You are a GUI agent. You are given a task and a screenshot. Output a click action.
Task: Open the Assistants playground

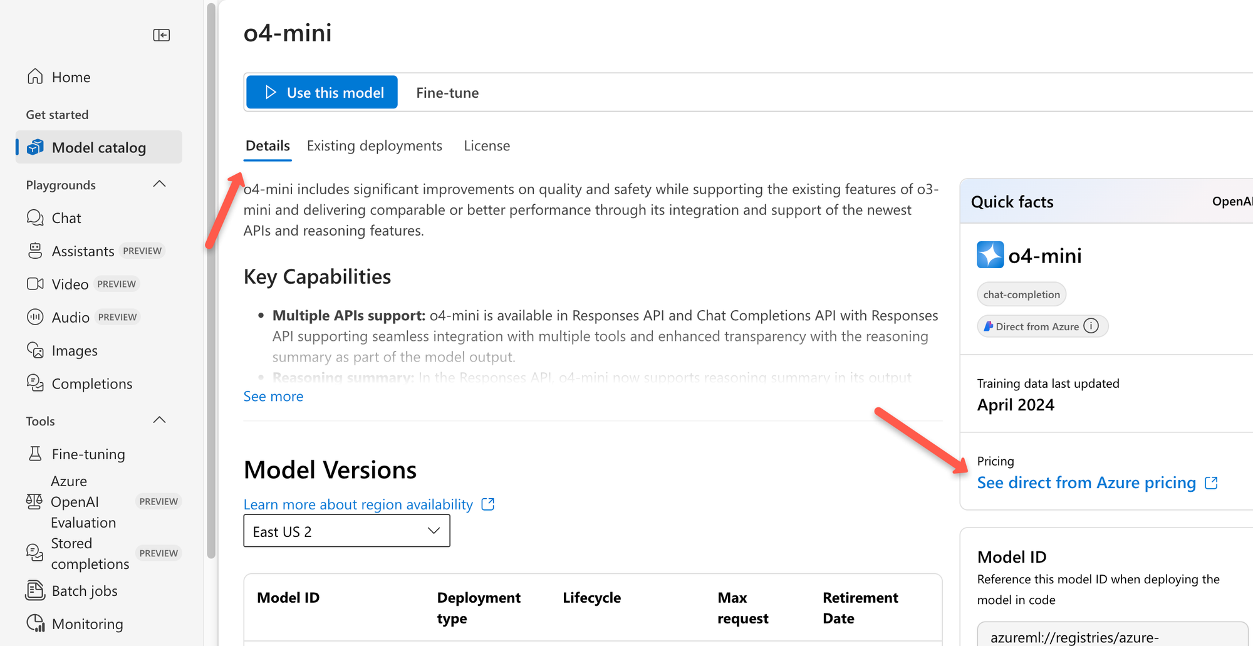[x=82, y=251]
